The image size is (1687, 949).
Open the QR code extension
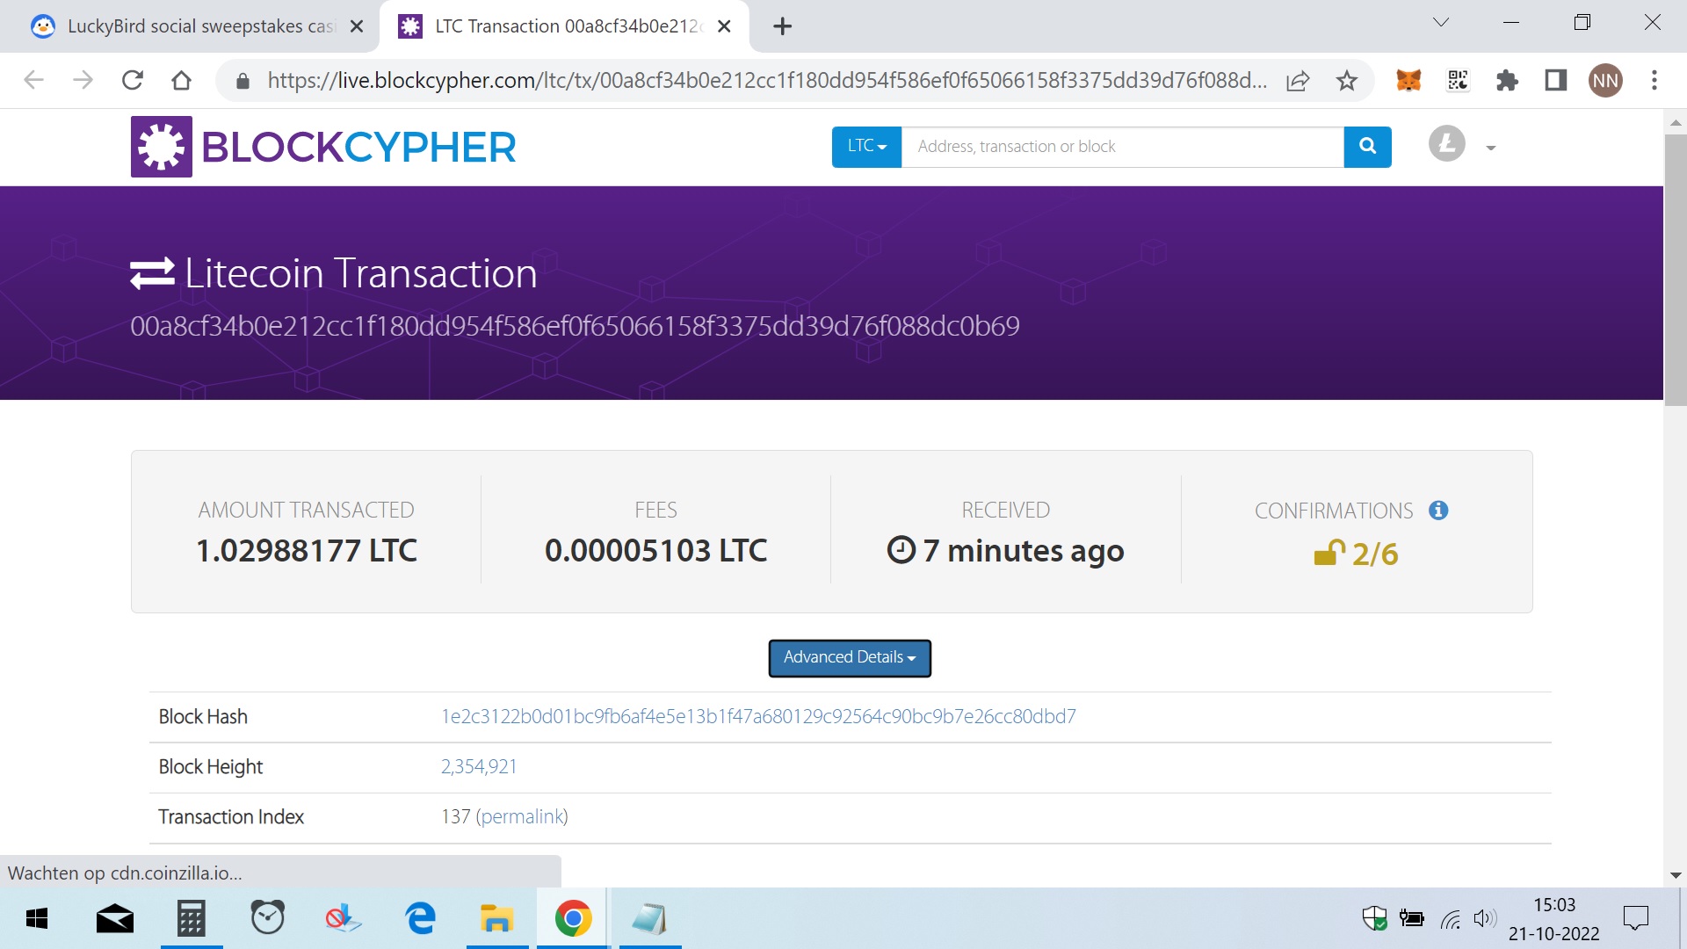point(1458,81)
